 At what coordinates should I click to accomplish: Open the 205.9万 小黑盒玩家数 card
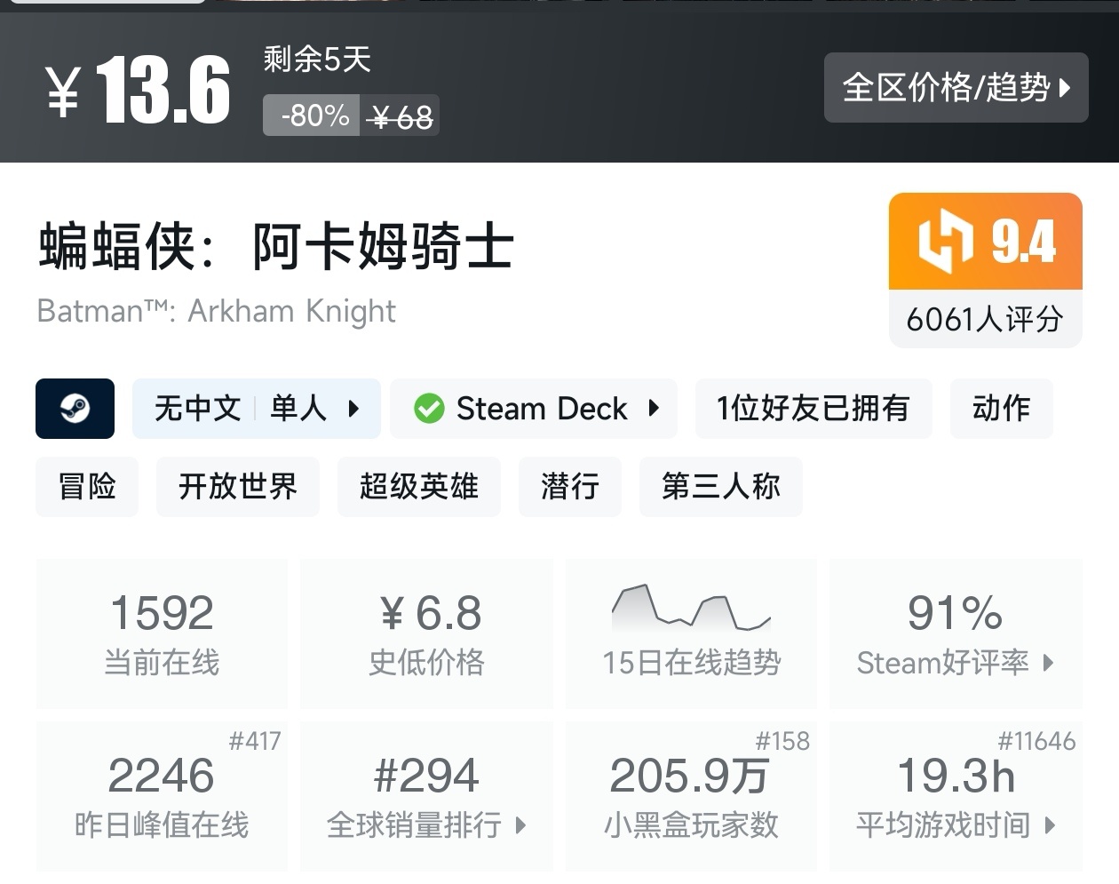click(x=691, y=796)
